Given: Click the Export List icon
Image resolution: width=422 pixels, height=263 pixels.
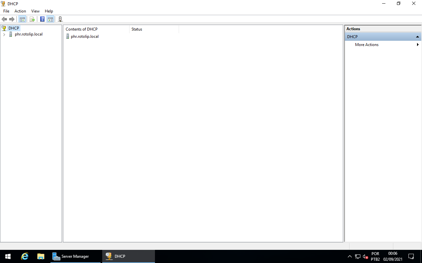Looking at the screenshot, I should click(x=32, y=19).
